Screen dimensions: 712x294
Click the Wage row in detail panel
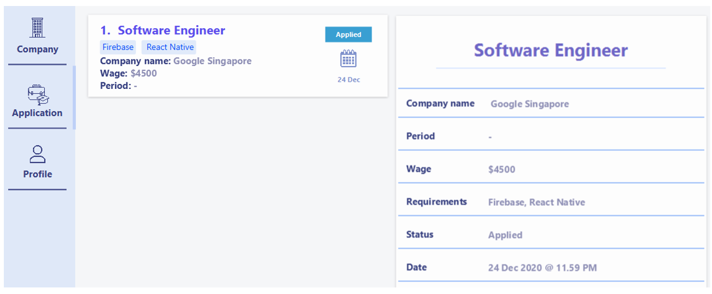coord(551,169)
